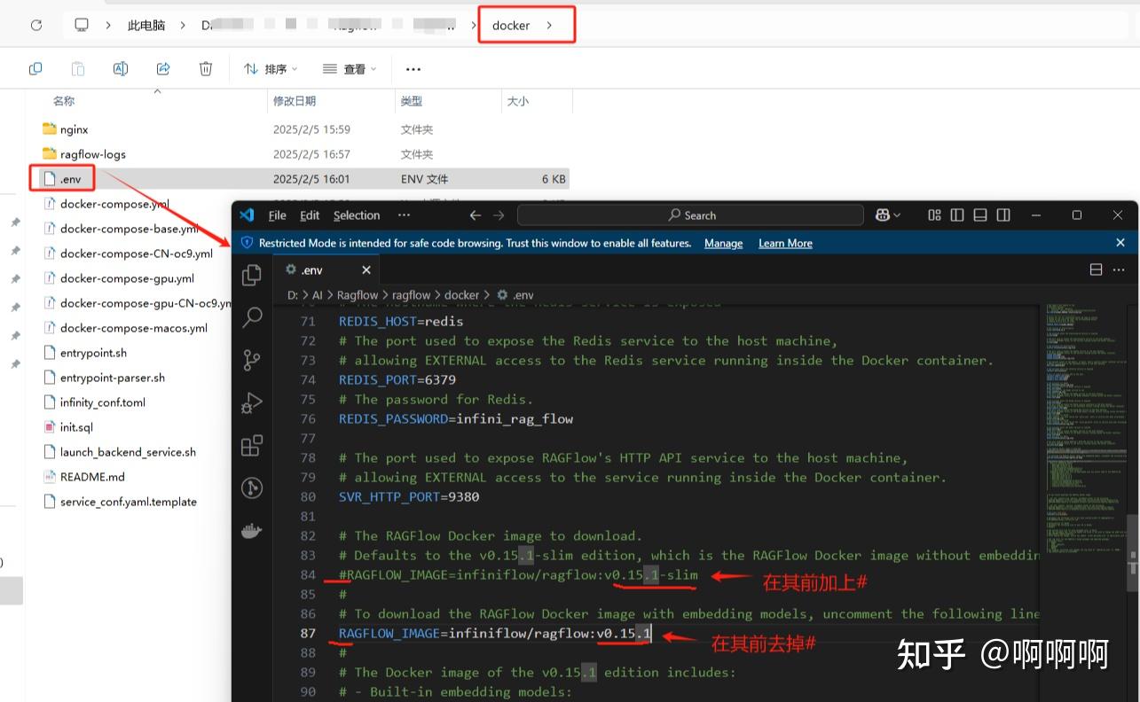Open the Run and Debug view
The image size is (1140, 702).
coord(252,402)
